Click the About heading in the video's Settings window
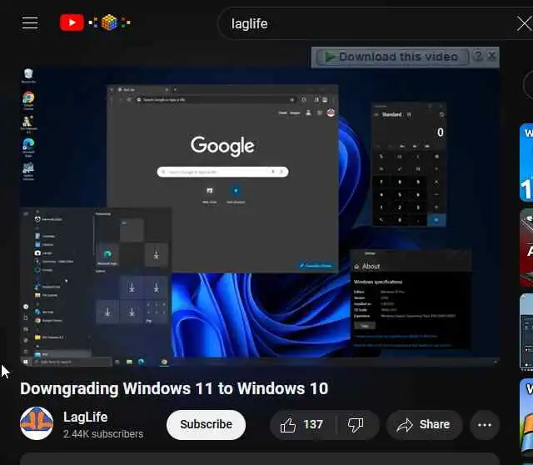 [x=371, y=267]
